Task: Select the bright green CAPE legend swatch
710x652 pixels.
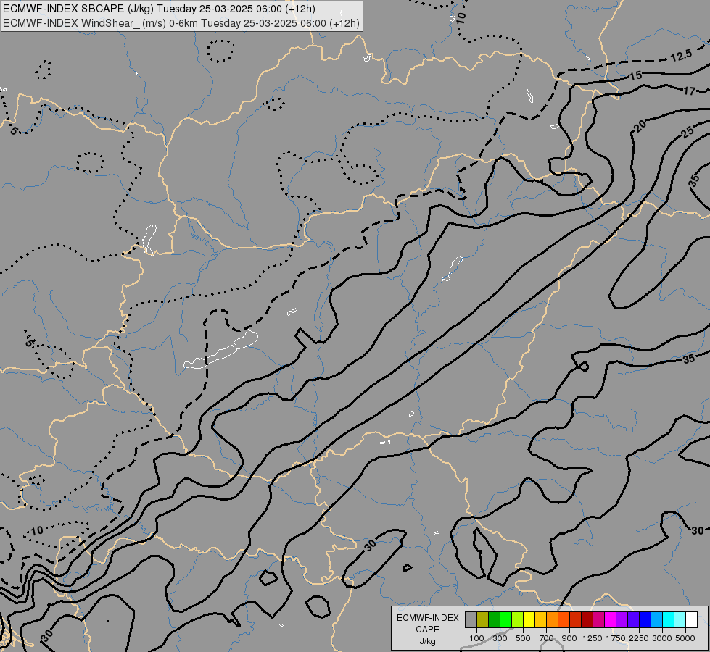Action: (505, 619)
